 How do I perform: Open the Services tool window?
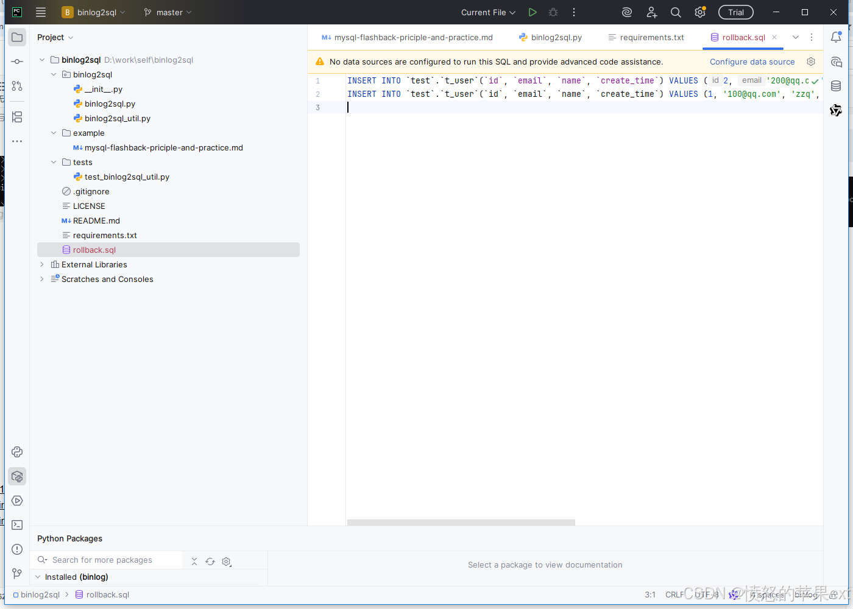pos(17,501)
